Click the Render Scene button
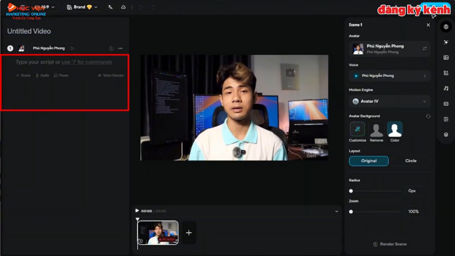Screen dimensions: 455x256 [x=390, y=244]
